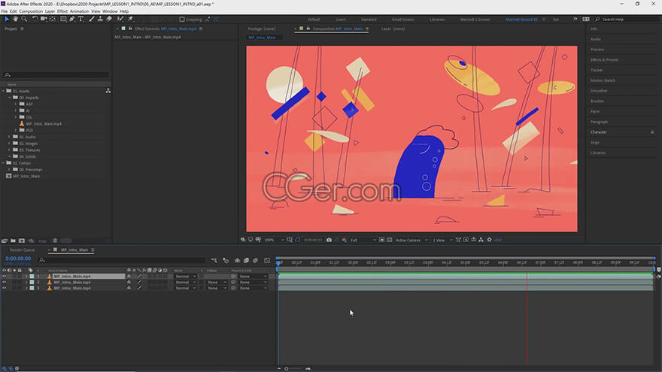Click the delete trash icon in Project panel
The height and width of the screenshot is (372, 662).
pos(55,240)
